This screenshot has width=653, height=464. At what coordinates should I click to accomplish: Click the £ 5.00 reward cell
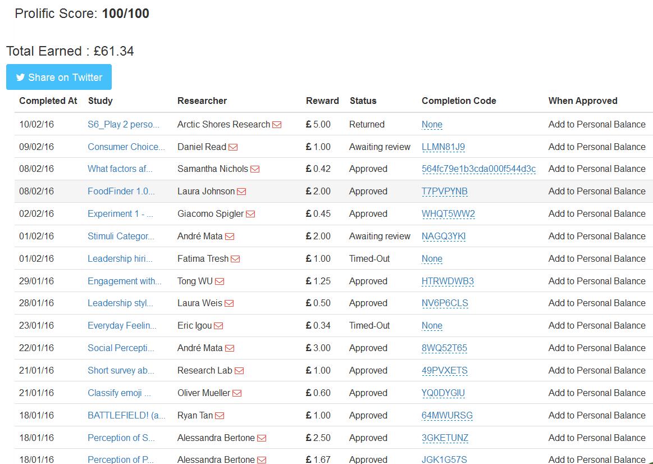(318, 125)
